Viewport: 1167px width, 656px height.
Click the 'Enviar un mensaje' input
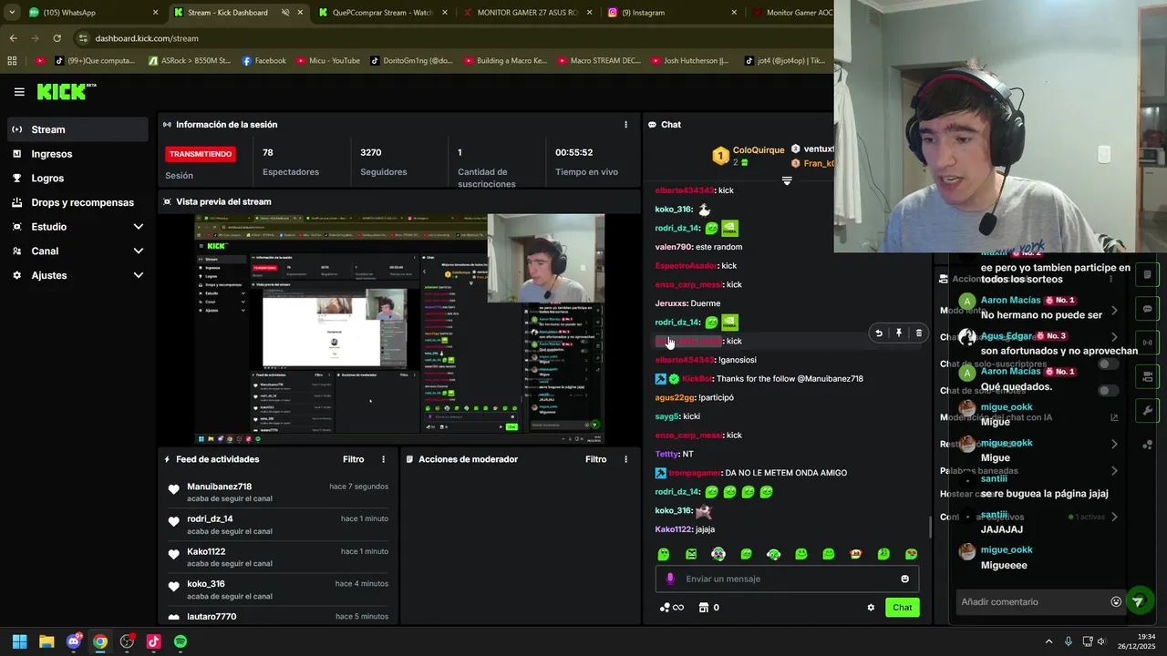[x=787, y=579]
